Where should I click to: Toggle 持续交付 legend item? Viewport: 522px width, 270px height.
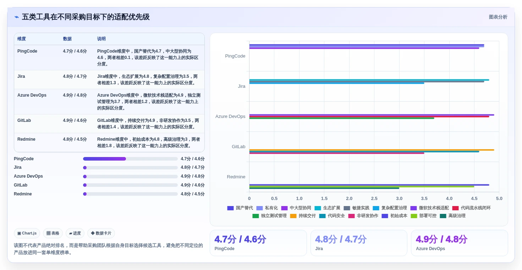click(x=303, y=216)
